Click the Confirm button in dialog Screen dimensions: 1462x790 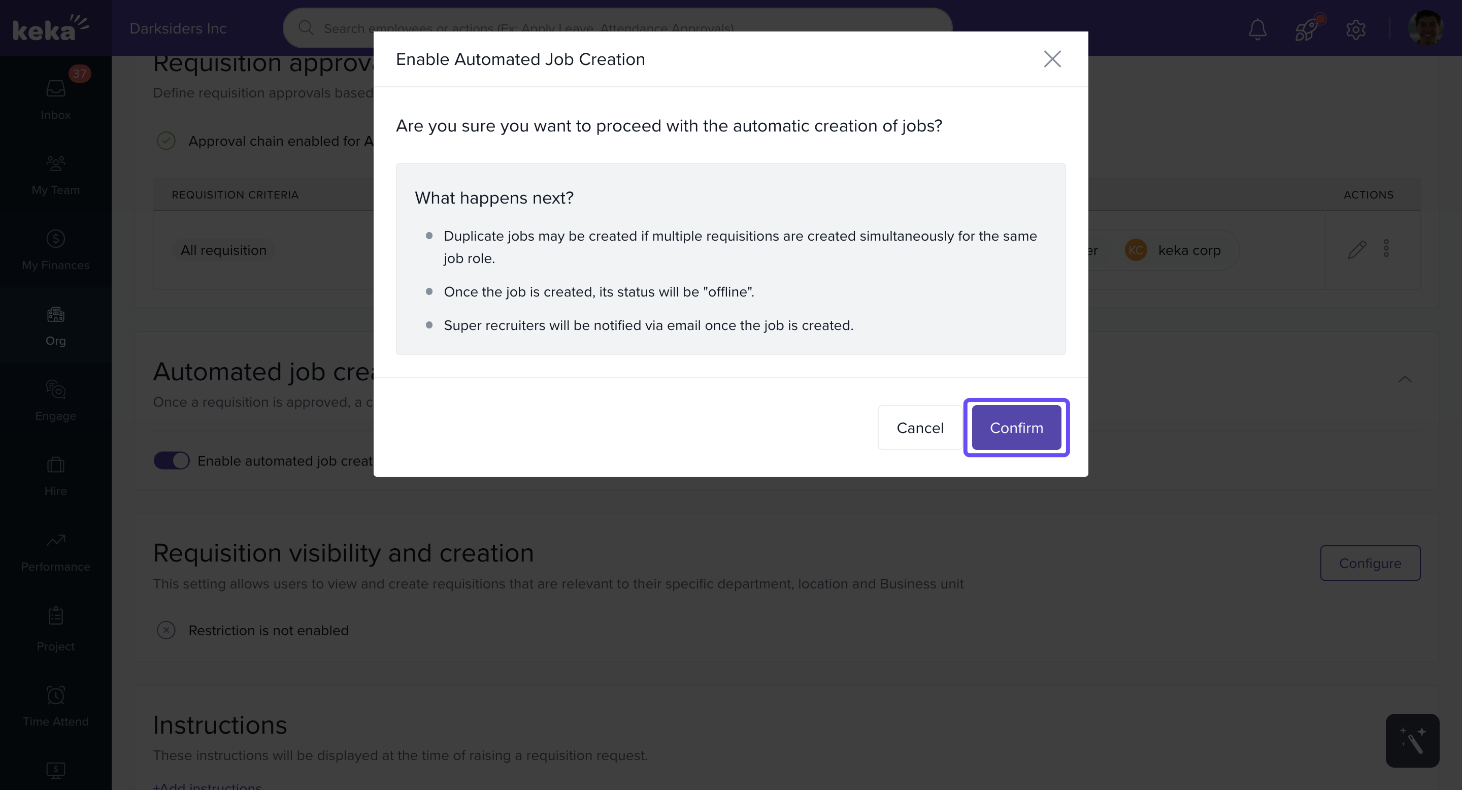click(x=1016, y=427)
